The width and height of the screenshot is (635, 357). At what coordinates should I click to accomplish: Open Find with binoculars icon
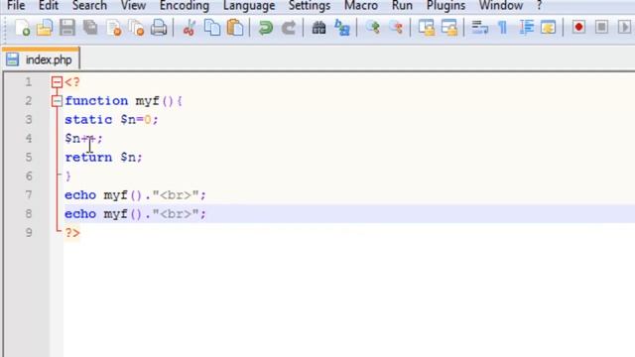pos(318,28)
